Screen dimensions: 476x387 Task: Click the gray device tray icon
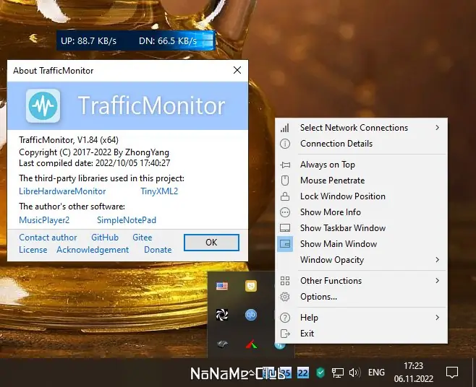pos(222,344)
